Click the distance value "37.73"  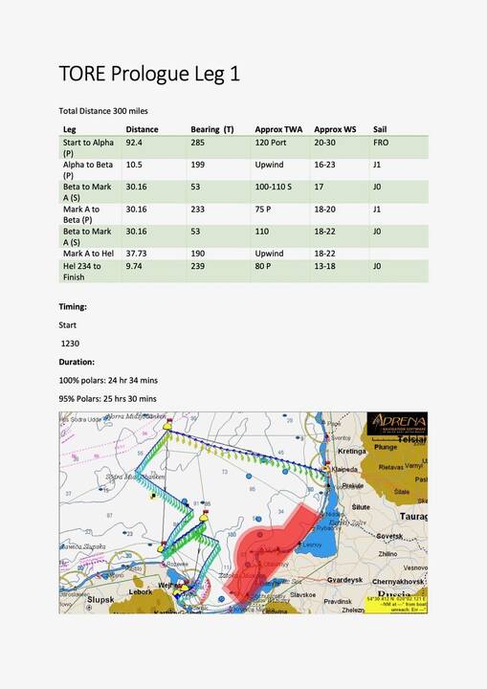136,254
